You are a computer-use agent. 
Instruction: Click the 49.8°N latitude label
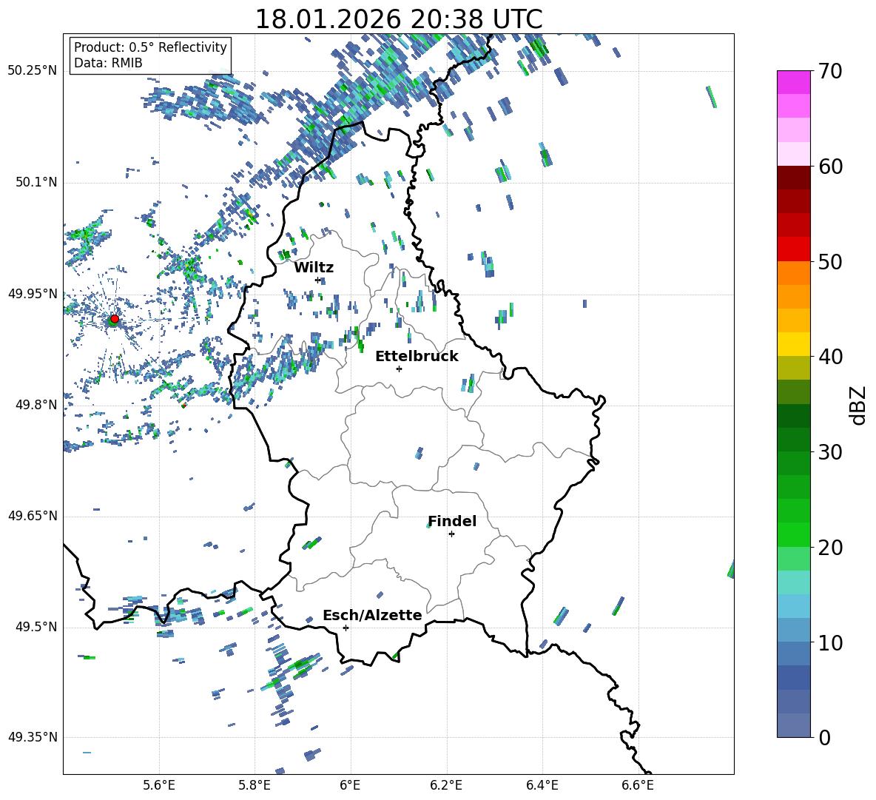point(36,405)
